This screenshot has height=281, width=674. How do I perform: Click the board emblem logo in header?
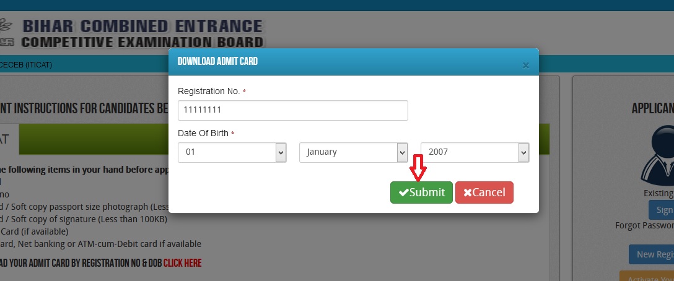click(x=6, y=32)
